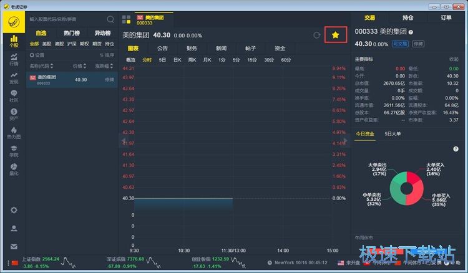Click the search magnifier icon
This screenshot has width=468, height=273.
pyautogui.click(x=110, y=19)
